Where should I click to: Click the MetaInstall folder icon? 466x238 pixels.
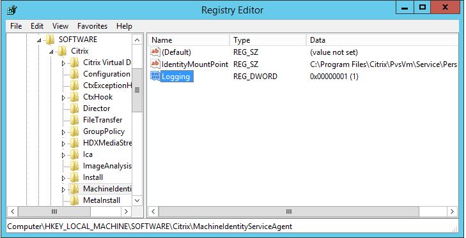pos(74,200)
